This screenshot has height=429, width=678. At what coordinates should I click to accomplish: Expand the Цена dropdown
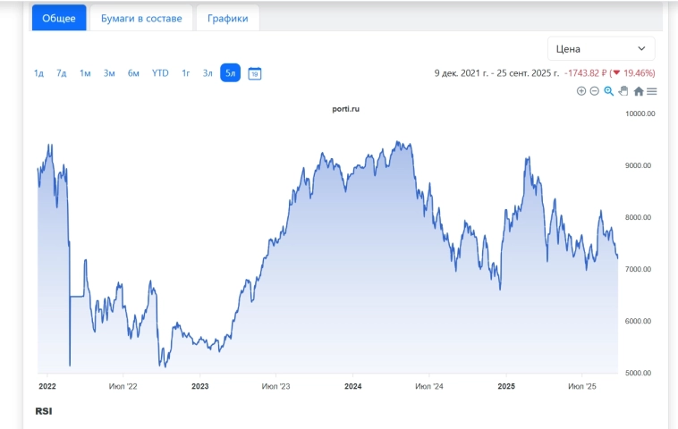601,48
